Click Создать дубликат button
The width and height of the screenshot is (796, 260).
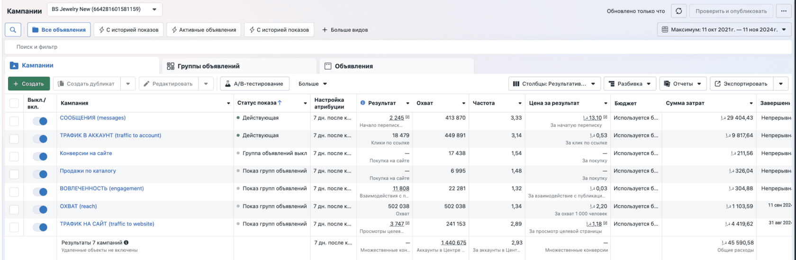[x=86, y=84]
